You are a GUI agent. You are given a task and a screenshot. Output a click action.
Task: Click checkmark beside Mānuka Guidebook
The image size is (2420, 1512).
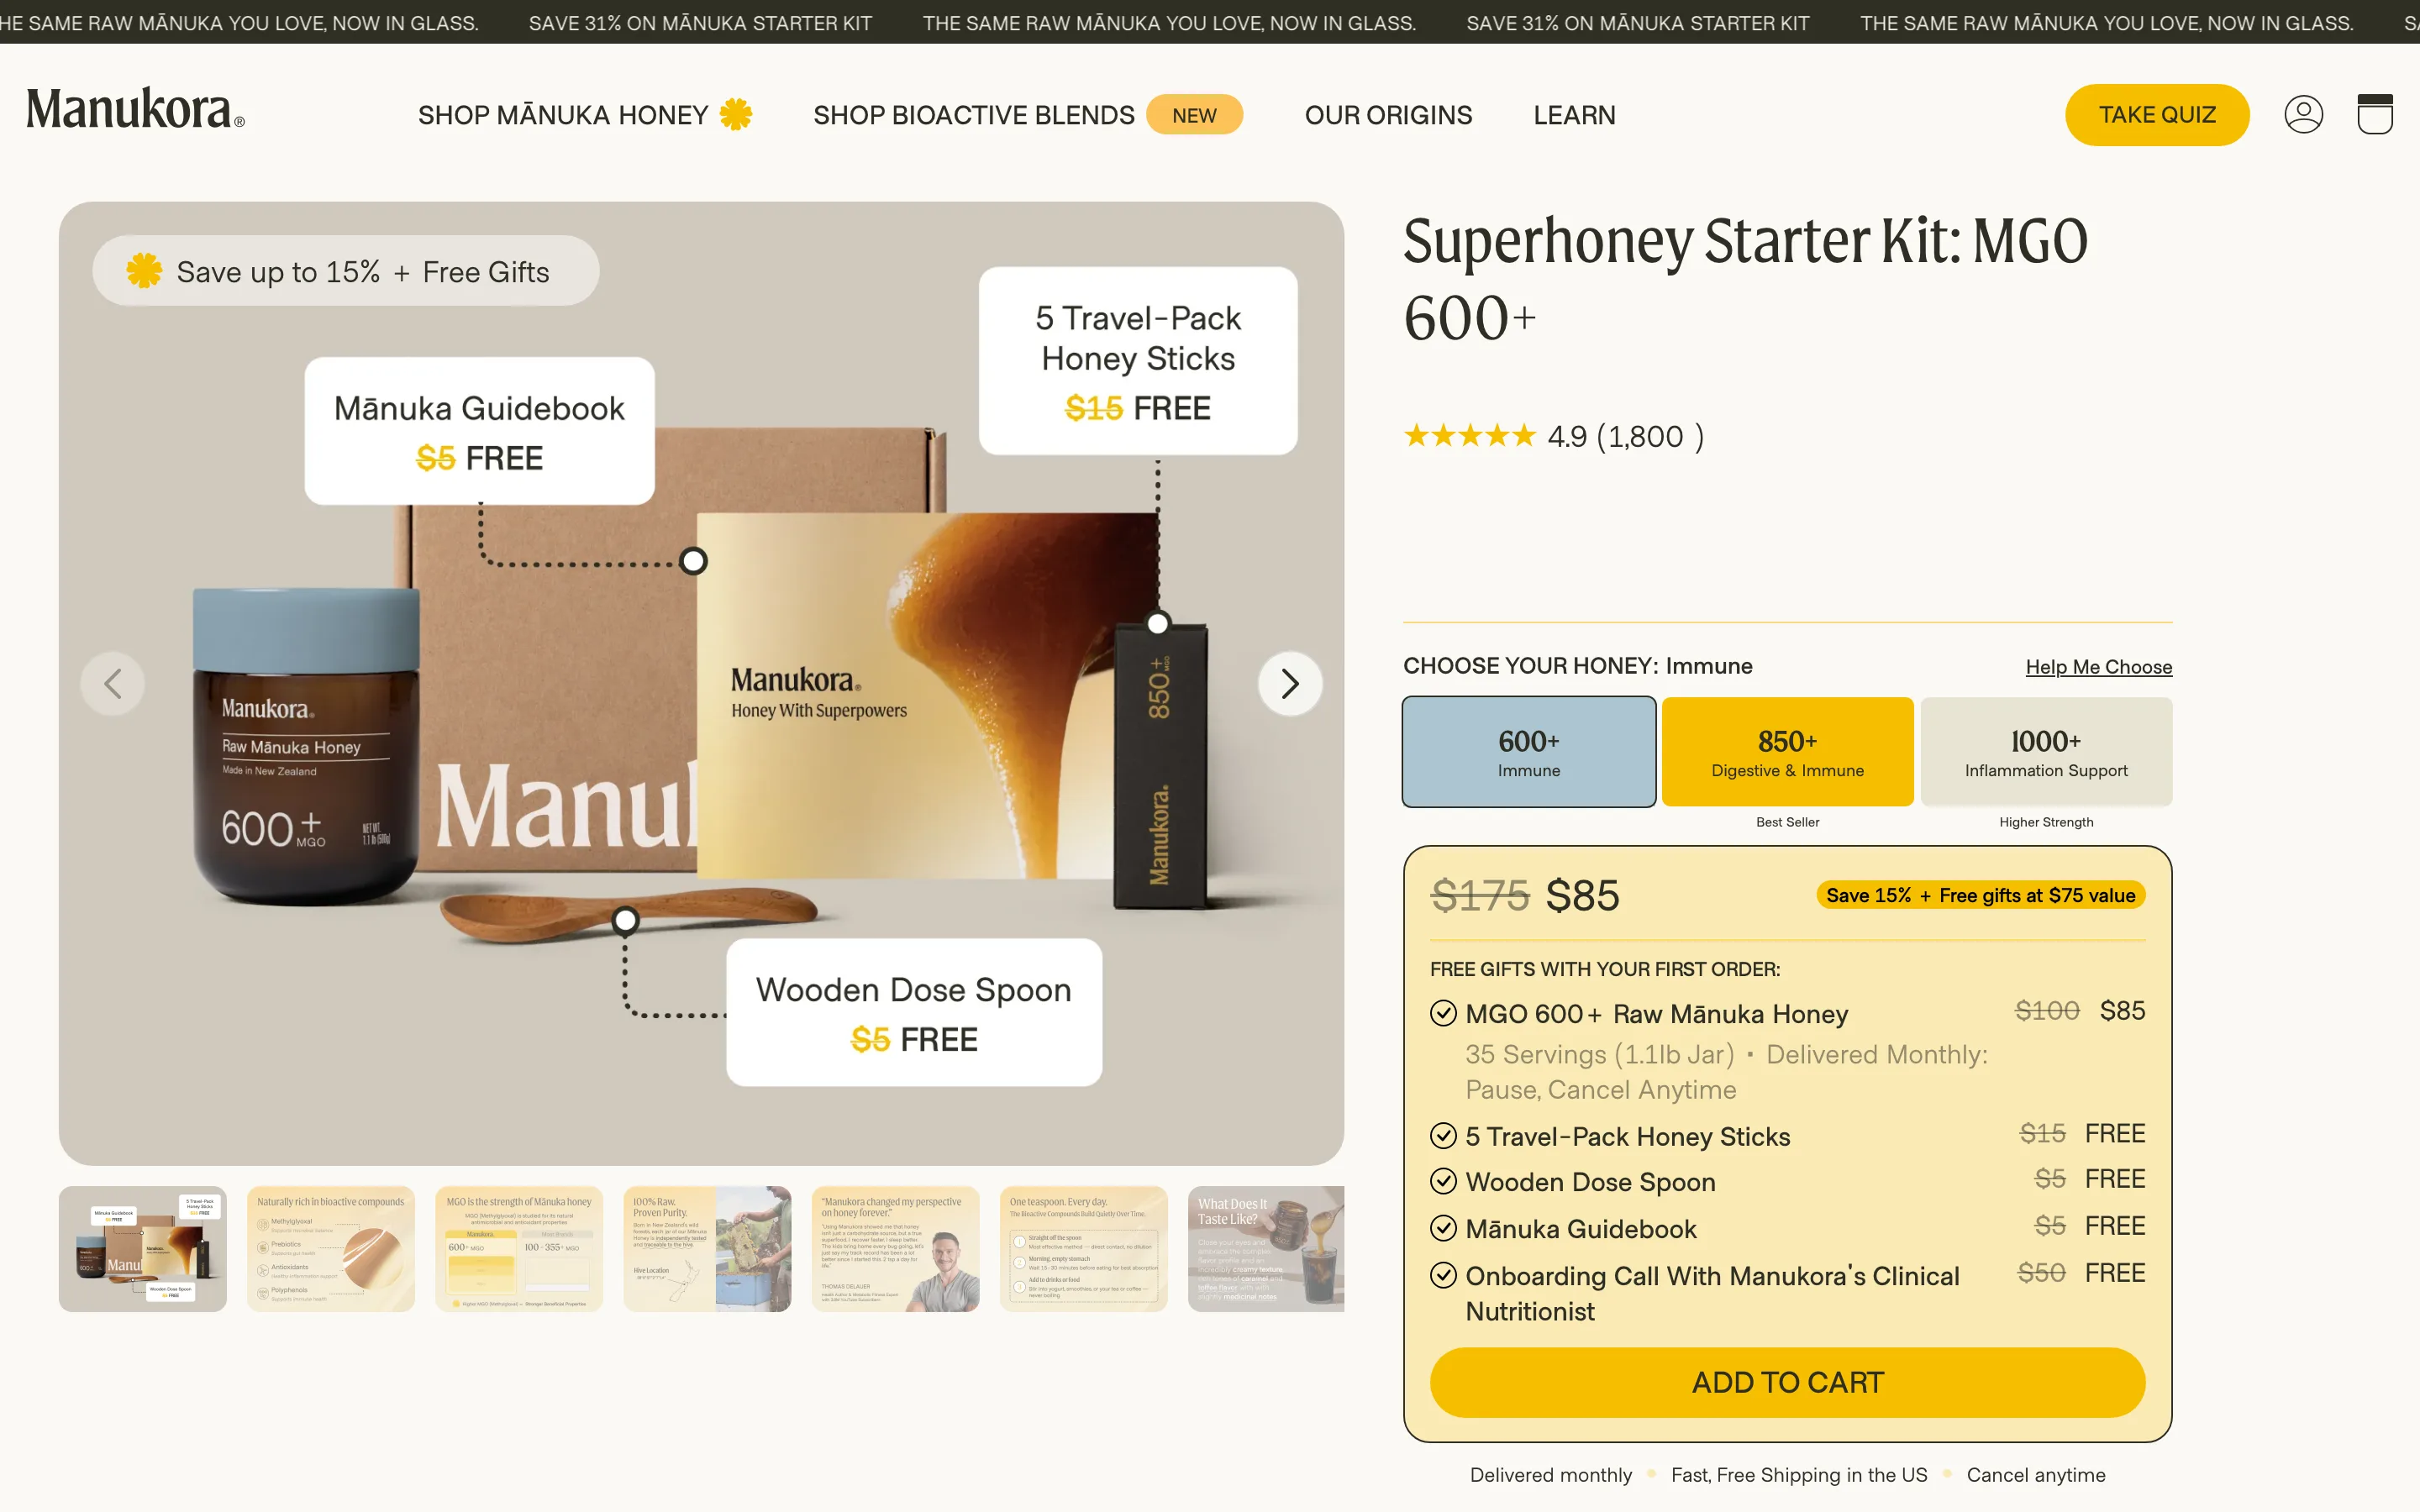click(1443, 1228)
